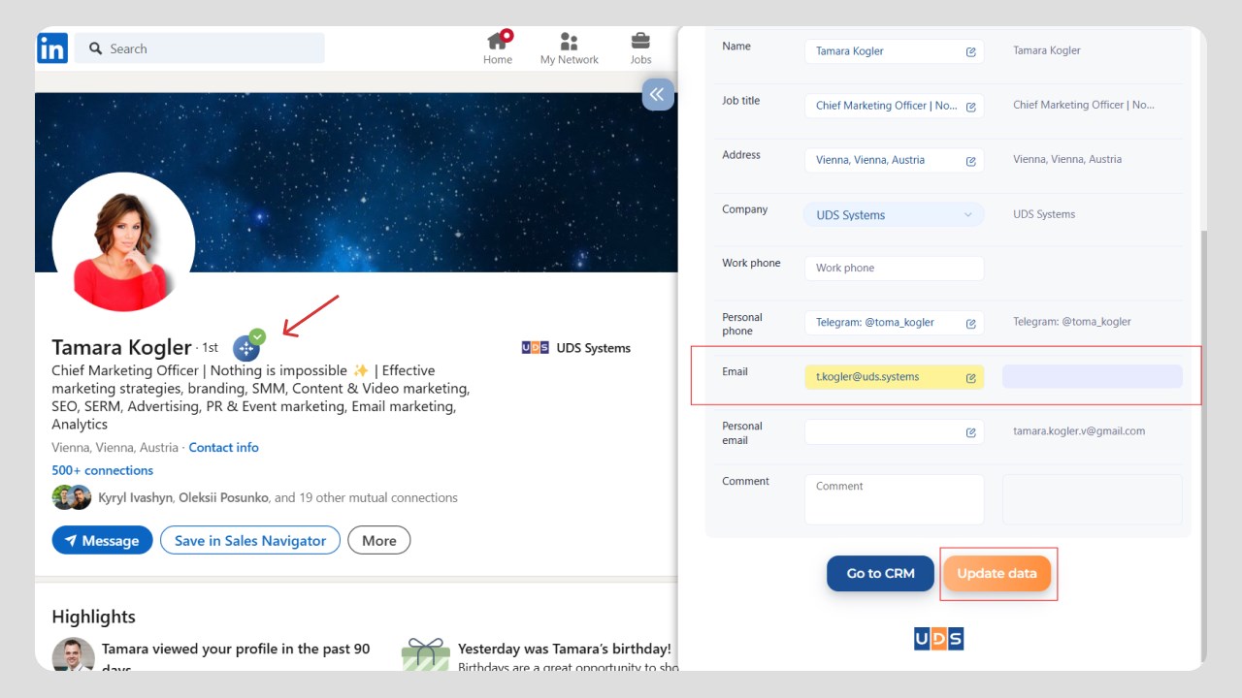Image resolution: width=1242 pixels, height=698 pixels.
Task: Click the search magnifier icon
Action: 95,48
